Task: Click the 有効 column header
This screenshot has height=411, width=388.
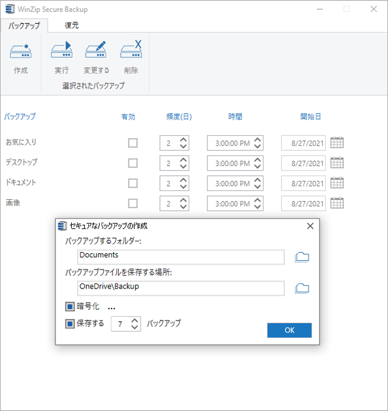Action: 128,116
